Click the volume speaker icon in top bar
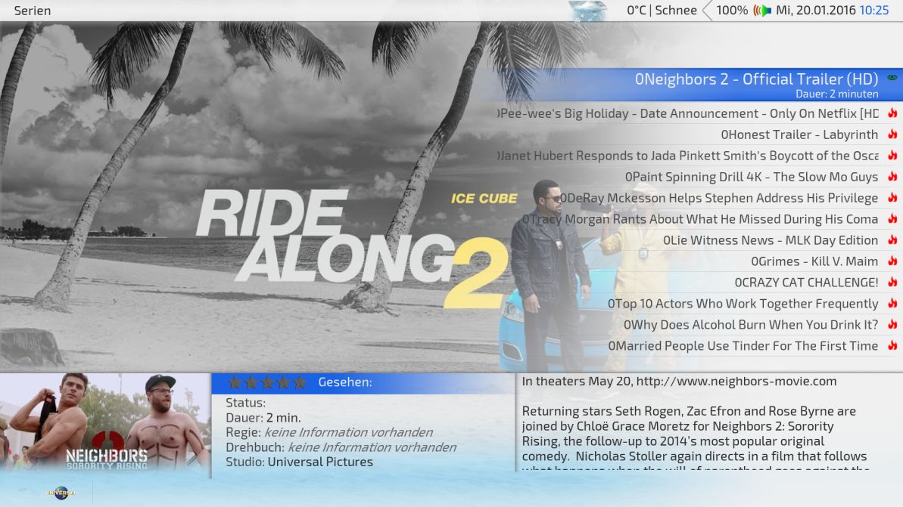This screenshot has width=903, height=507. point(762,11)
